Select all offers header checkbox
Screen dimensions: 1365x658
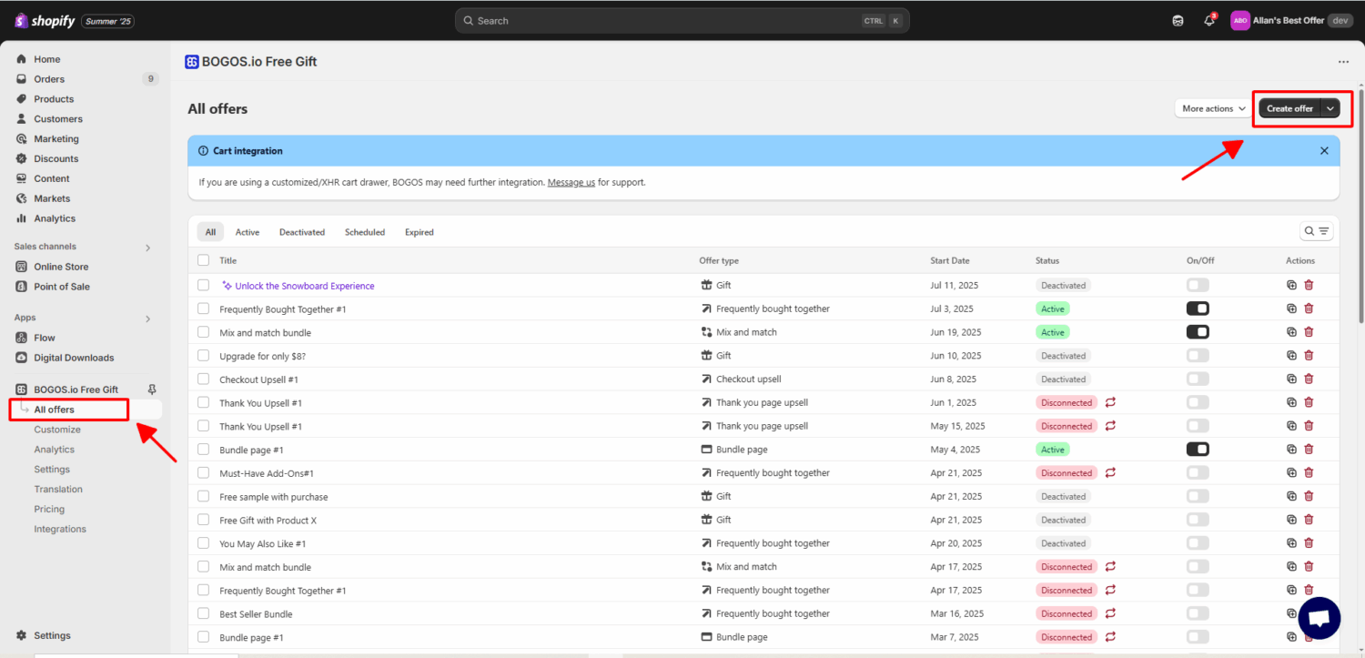[203, 260]
